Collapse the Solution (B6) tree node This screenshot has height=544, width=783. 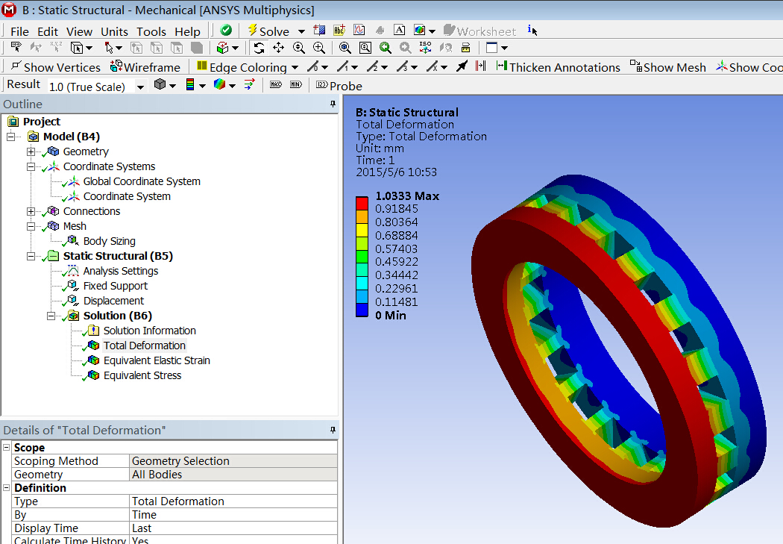[51, 316]
